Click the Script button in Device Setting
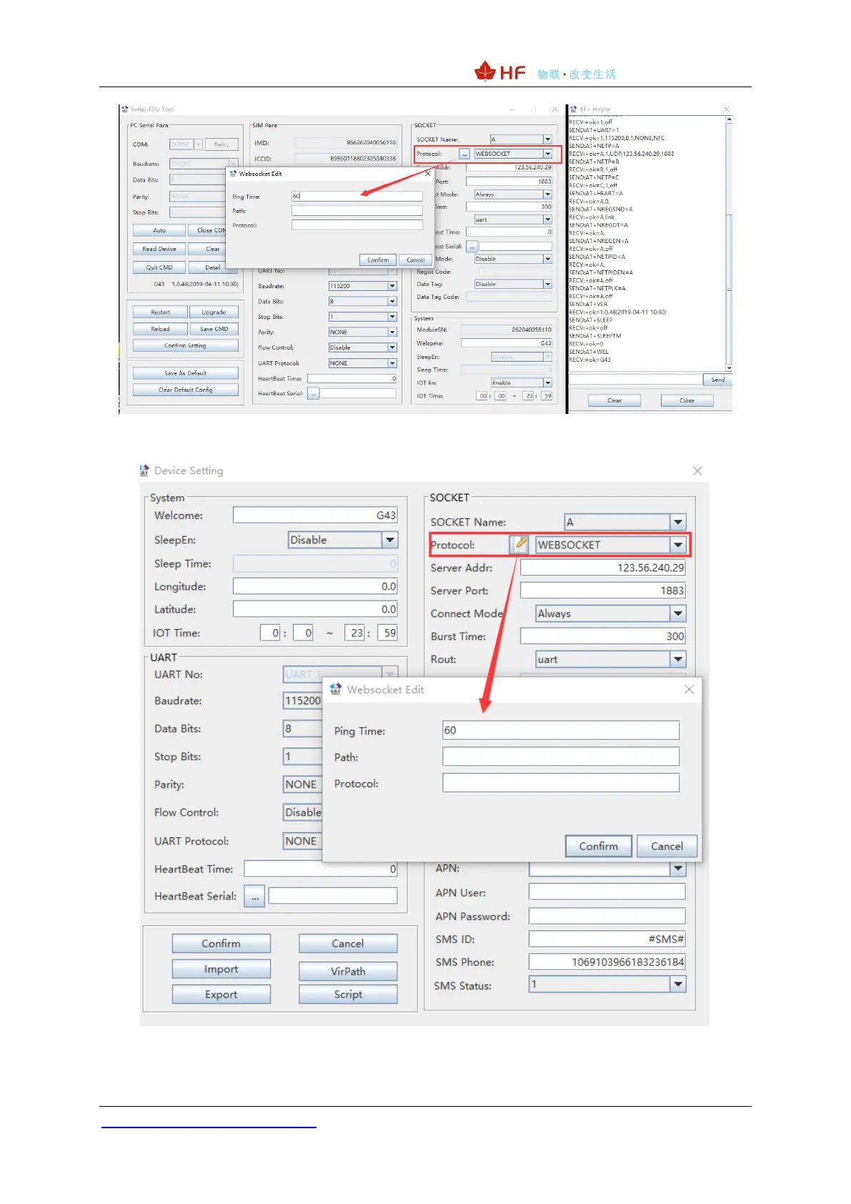851x1204 pixels. tap(348, 995)
